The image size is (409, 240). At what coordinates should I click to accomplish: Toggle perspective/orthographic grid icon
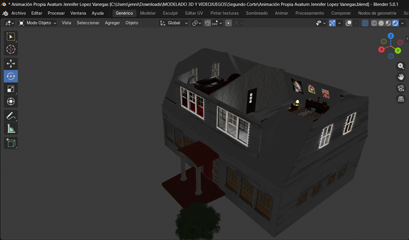[x=401, y=99]
